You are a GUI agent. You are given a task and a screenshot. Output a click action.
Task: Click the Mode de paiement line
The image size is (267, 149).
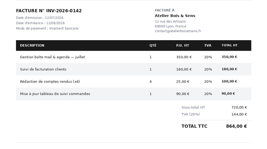[x=47, y=29]
